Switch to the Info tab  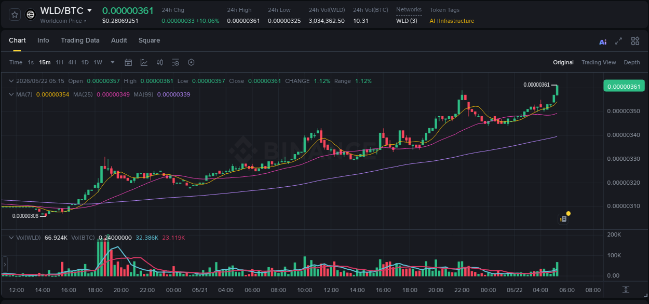tap(43, 40)
